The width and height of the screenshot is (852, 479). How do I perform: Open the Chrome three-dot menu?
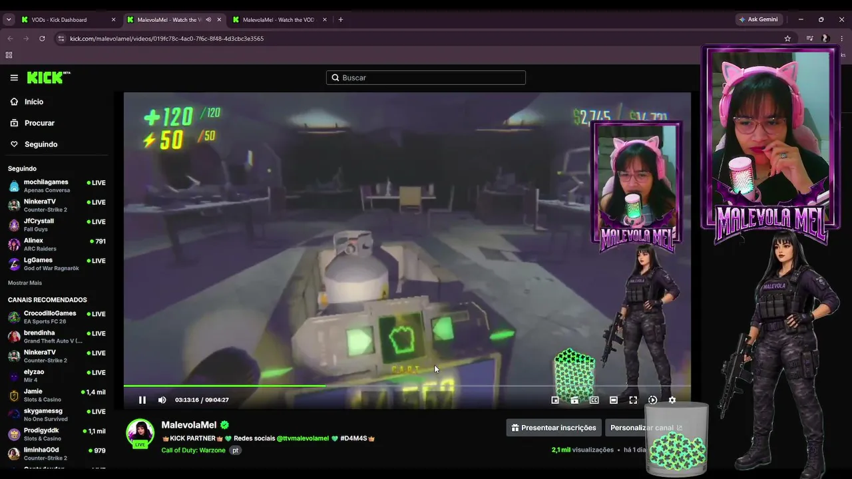coord(842,39)
